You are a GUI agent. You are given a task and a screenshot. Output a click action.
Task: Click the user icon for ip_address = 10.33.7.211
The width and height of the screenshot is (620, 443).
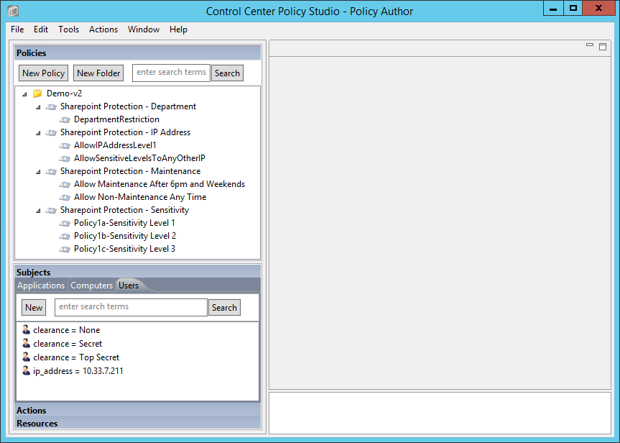(26, 370)
